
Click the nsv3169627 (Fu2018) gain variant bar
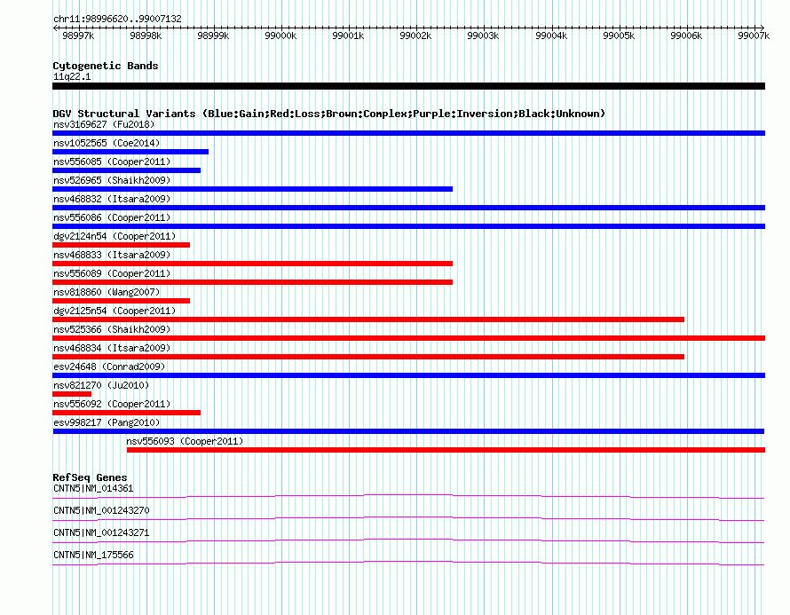click(408, 133)
